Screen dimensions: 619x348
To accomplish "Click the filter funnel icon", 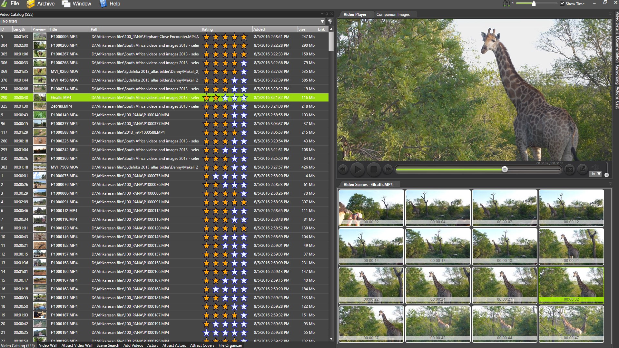I will (x=330, y=22).
